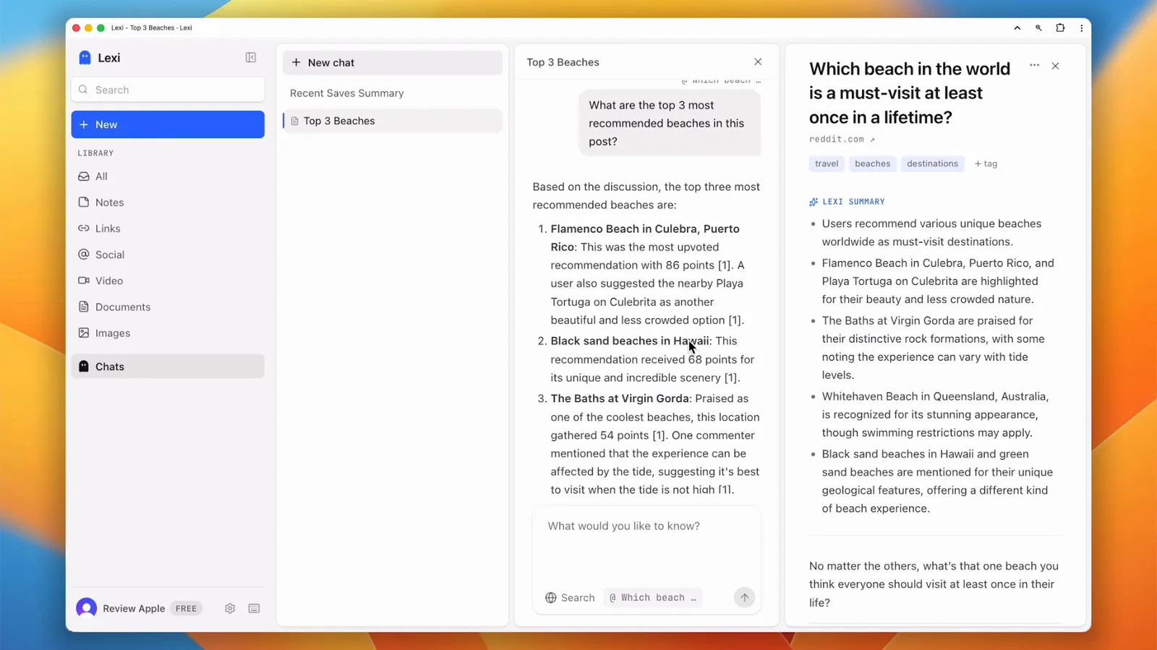Click the LIBRARY section label
Viewport: 1157px width, 650px height.
pos(95,153)
